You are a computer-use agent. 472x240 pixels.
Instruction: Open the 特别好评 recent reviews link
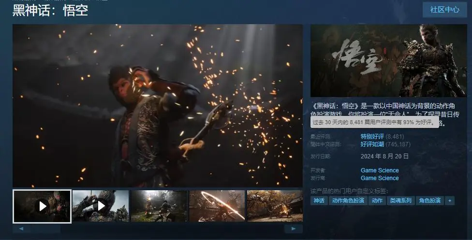click(372, 136)
